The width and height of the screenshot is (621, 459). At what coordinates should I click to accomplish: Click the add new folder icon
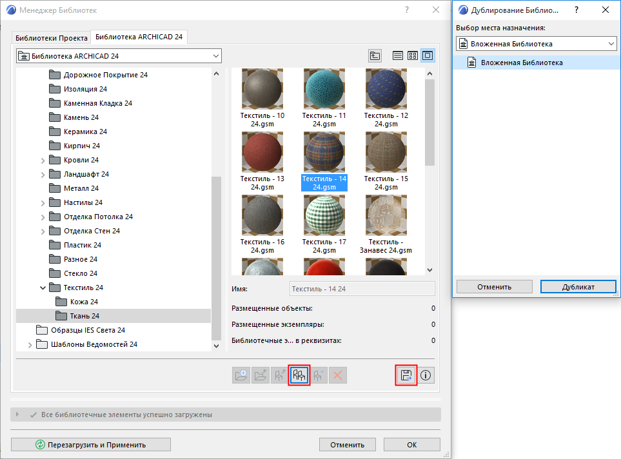[241, 375]
